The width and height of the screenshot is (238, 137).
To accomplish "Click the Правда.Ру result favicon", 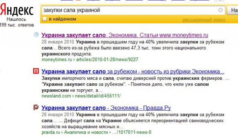I will tap(36, 107).
